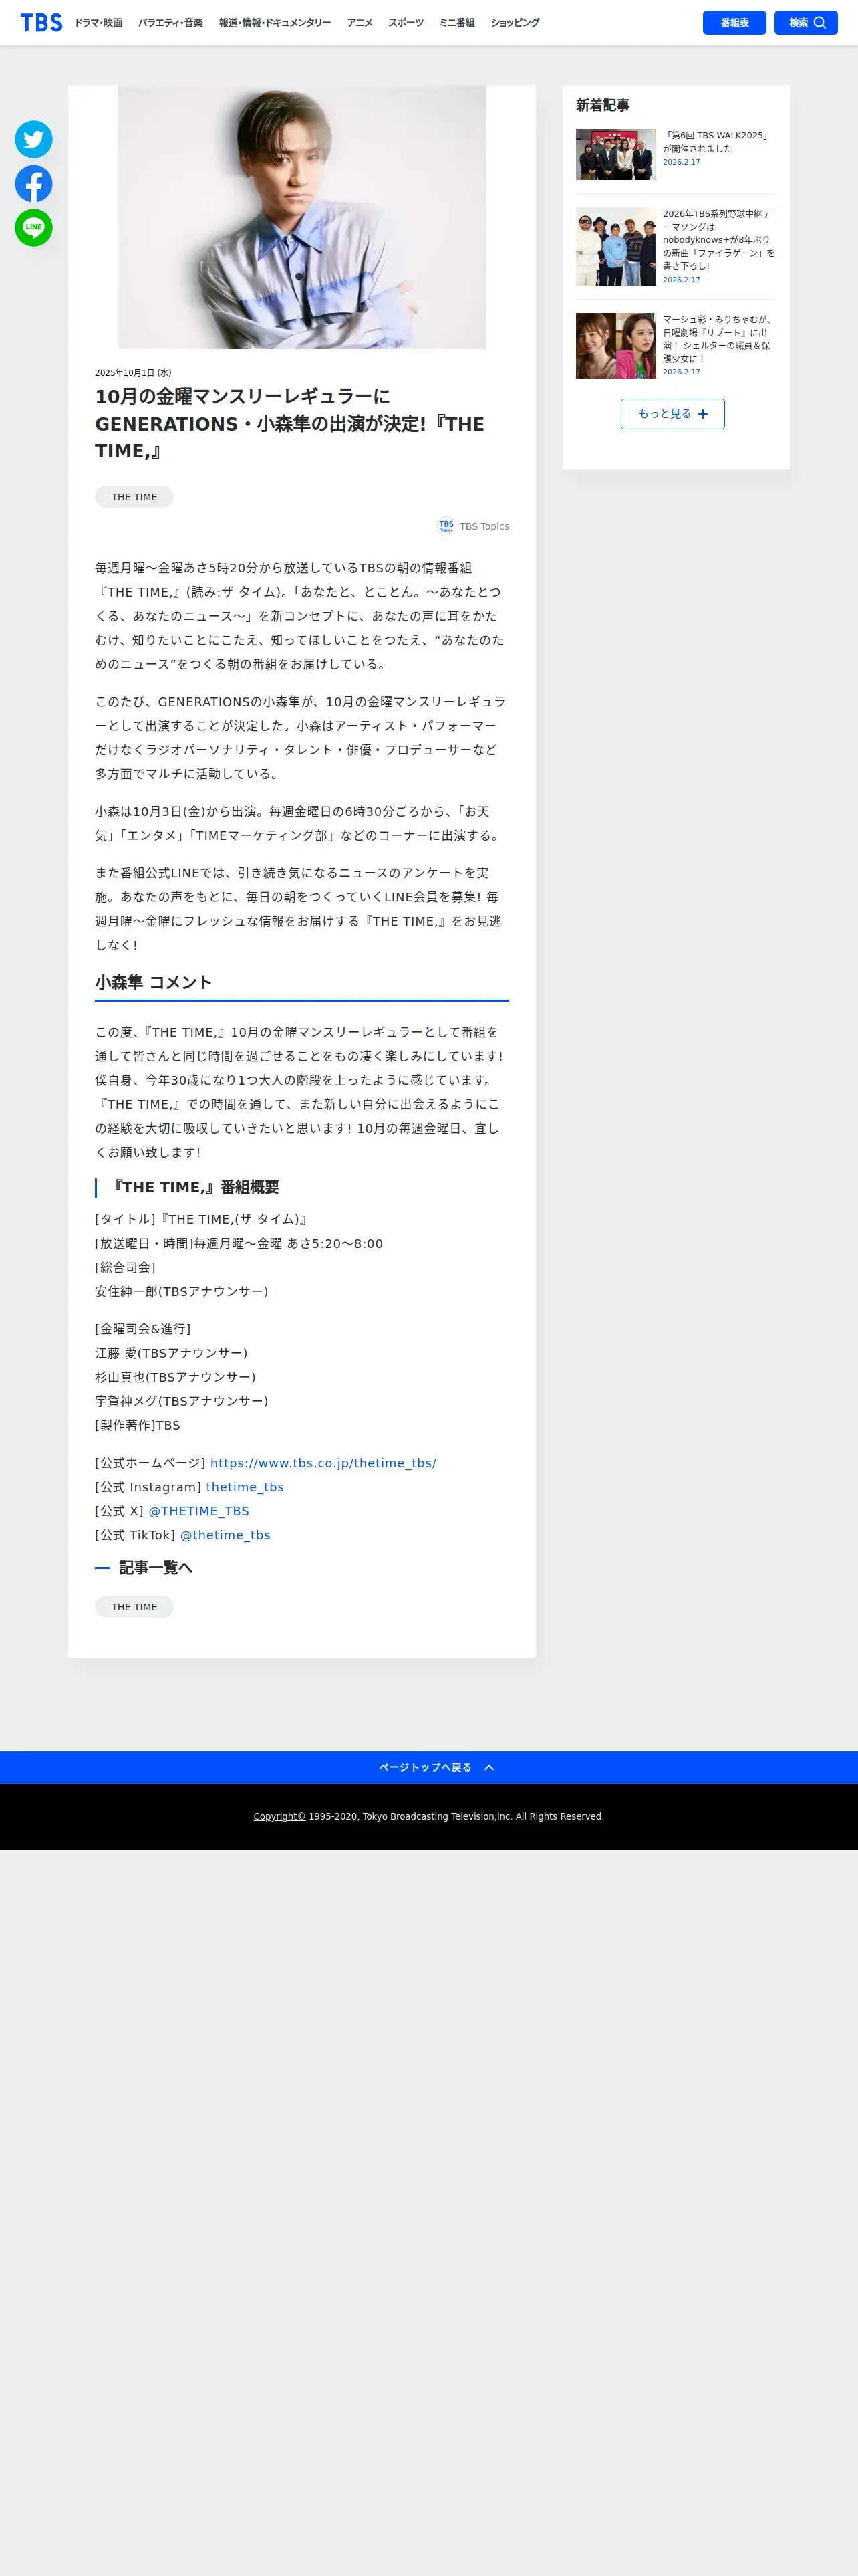Open 2026年TBS系列野球中継テーマソング article title

tap(718, 240)
